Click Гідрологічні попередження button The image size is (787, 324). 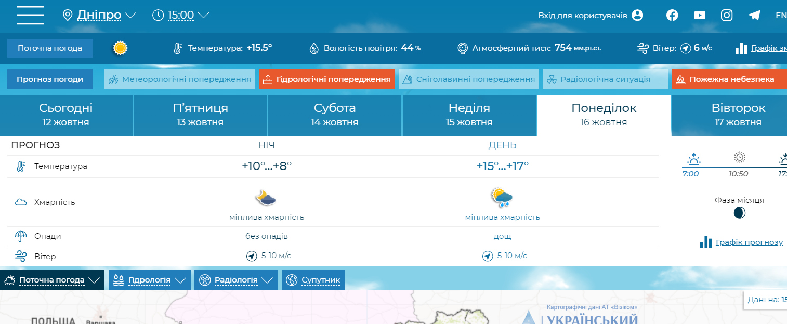(327, 79)
